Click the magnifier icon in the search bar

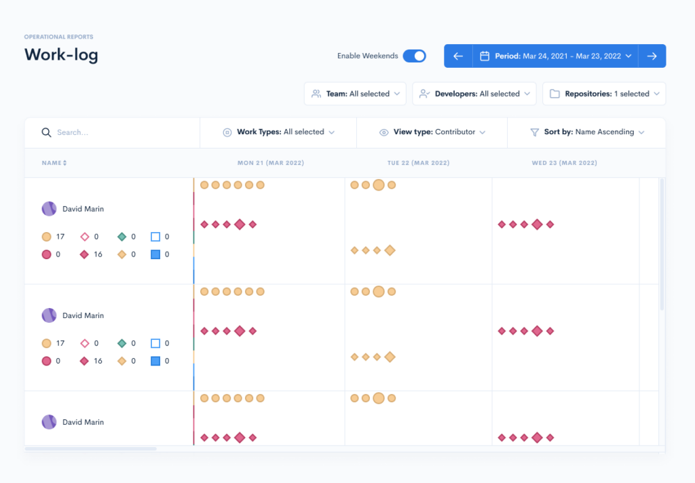46,132
